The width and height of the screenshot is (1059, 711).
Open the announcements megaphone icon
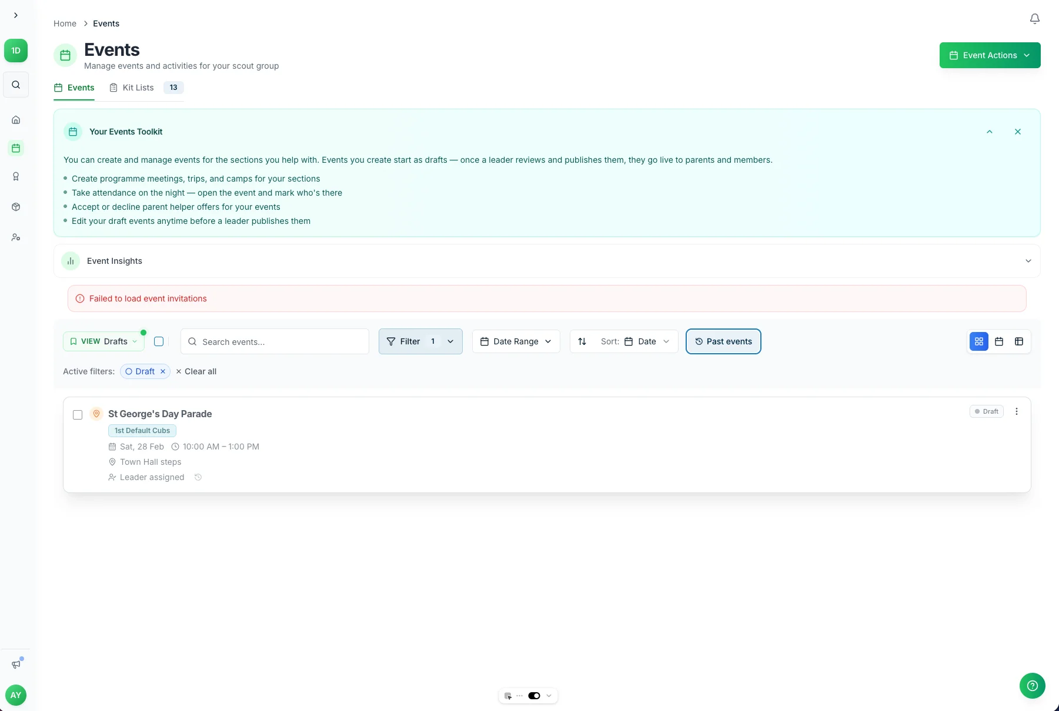16,665
